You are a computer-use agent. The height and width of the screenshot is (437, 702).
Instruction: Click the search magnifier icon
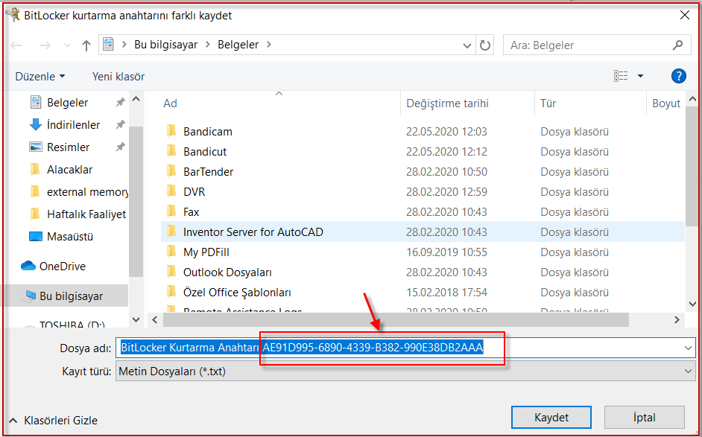pyautogui.click(x=677, y=45)
